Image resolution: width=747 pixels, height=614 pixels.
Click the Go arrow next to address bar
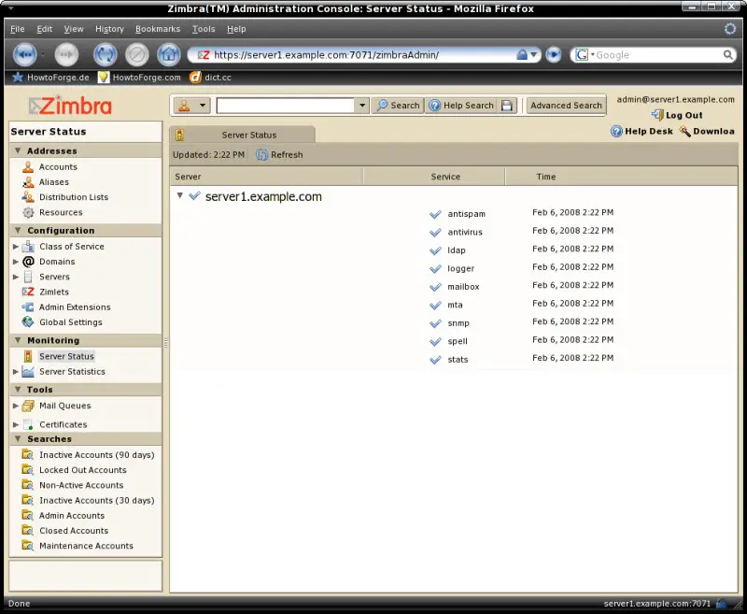[553, 55]
